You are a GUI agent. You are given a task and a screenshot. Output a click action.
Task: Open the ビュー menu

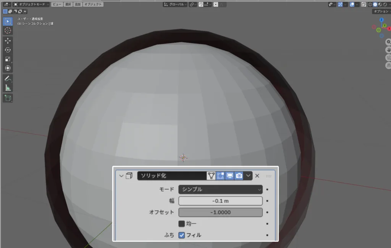(57, 5)
